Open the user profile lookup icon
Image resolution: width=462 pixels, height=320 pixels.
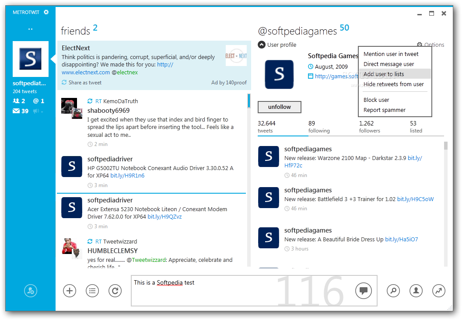(x=416, y=291)
